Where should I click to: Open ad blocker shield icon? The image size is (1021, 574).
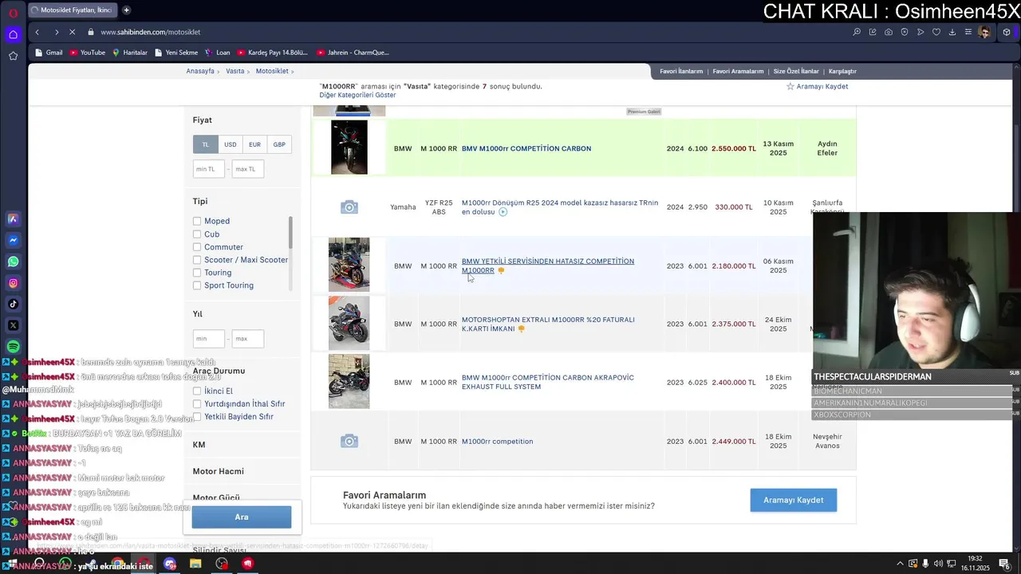click(905, 32)
